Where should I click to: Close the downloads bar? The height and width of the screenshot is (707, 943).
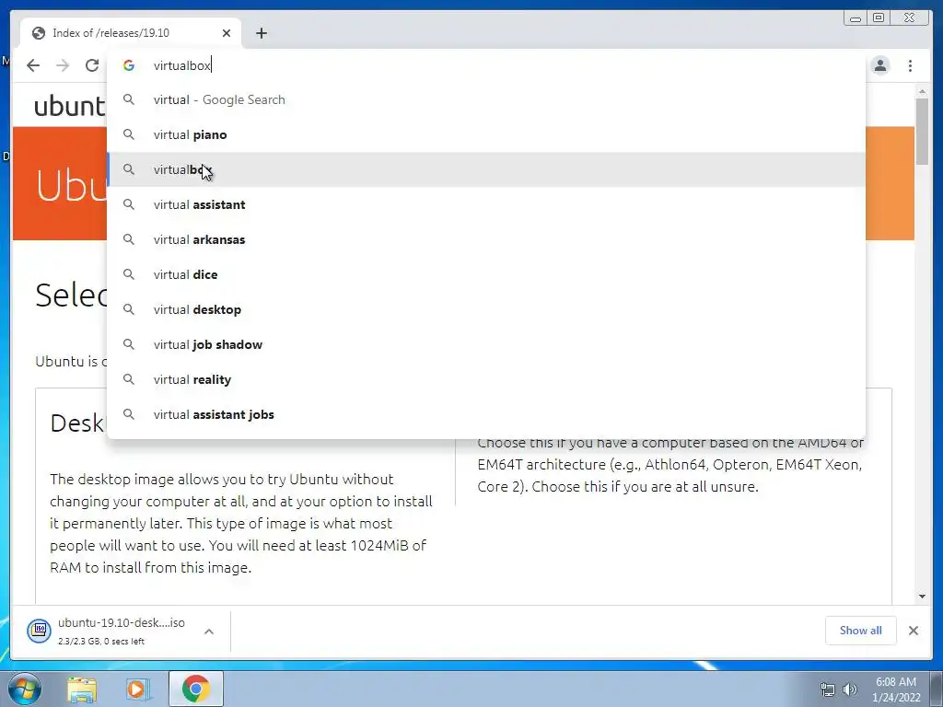click(x=913, y=630)
